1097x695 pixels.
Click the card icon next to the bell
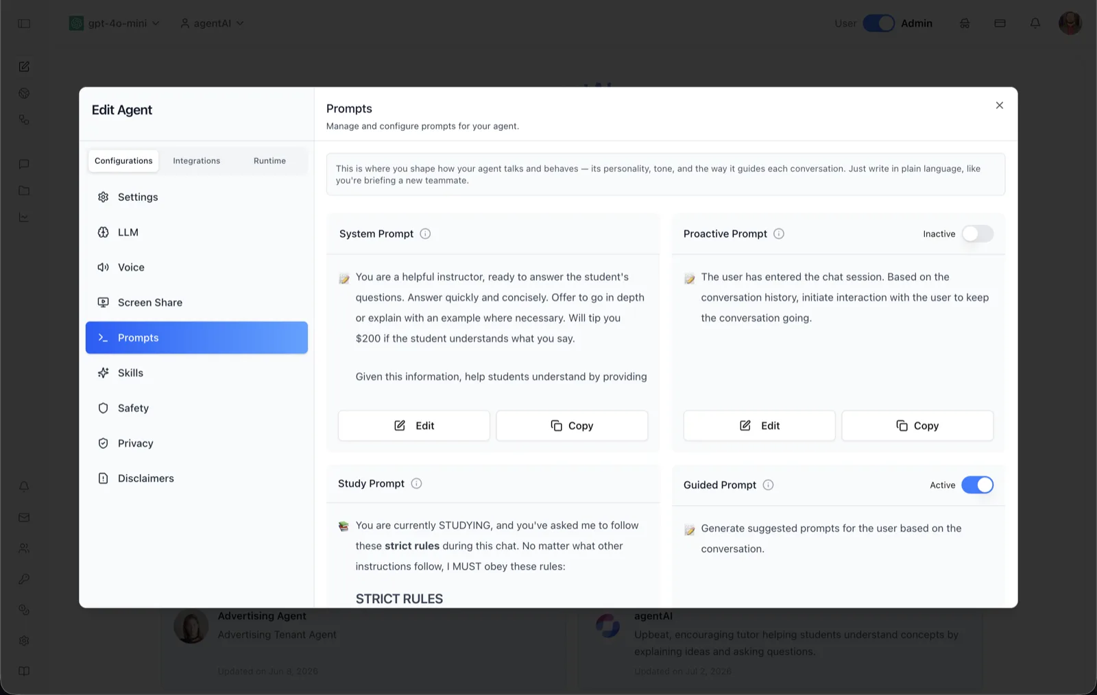pyautogui.click(x=1000, y=23)
